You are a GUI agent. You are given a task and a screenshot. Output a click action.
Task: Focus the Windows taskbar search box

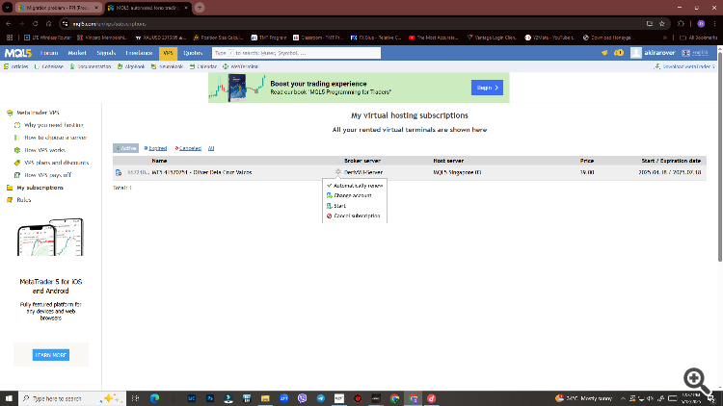72,398
